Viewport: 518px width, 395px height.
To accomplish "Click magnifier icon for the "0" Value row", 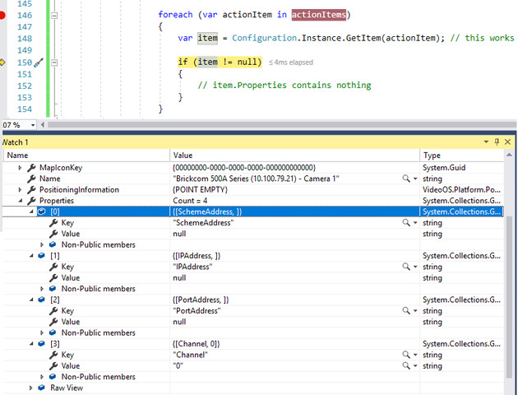I will tap(406, 366).
